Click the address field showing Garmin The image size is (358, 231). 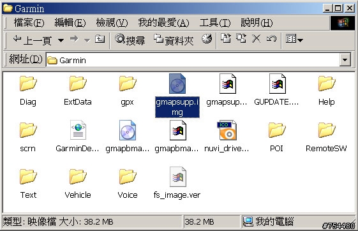click(x=193, y=60)
